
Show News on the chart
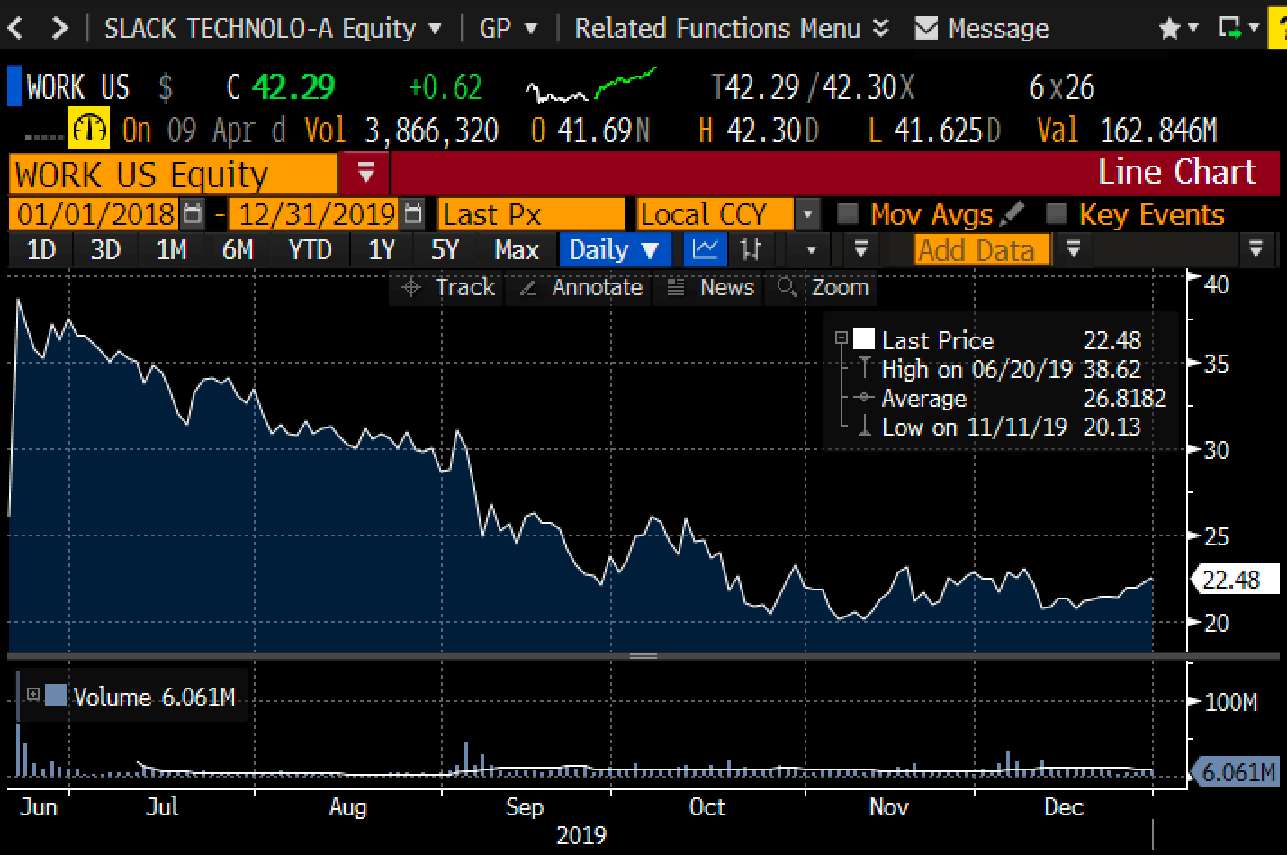(x=710, y=287)
